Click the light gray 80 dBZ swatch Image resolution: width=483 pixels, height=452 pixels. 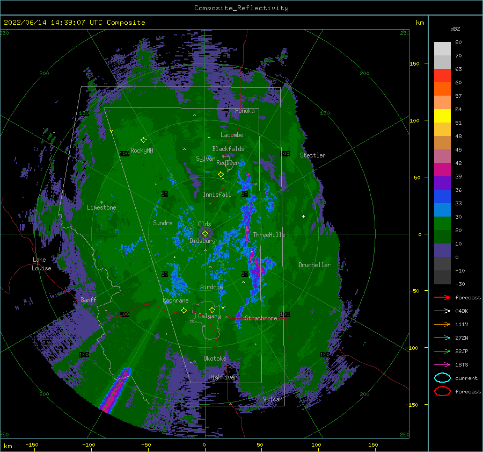click(x=442, y=48)
